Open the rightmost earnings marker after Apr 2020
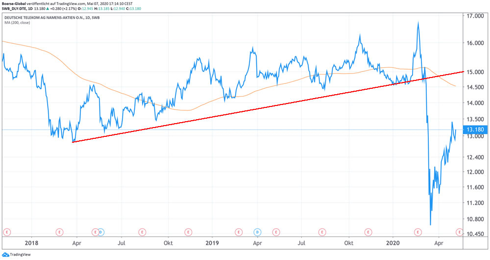 (459, 232)
